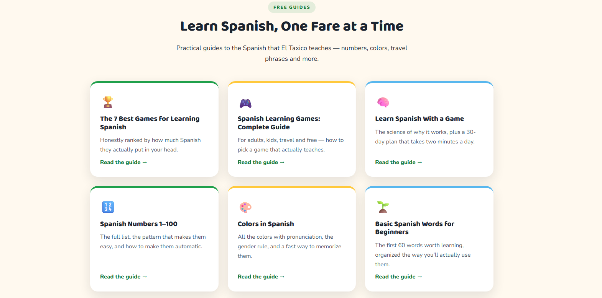The width and height of the screenshot is (602, 298).
Task: Open 'Colors in Spanish' heading
Action: (266, 224)
